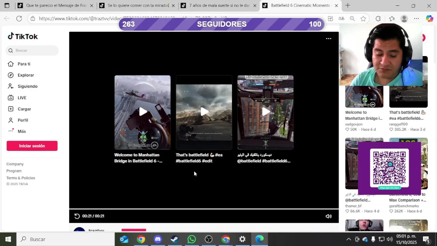Open the Program footer link
Screen dimensions: 437x246
coord(14,171)
